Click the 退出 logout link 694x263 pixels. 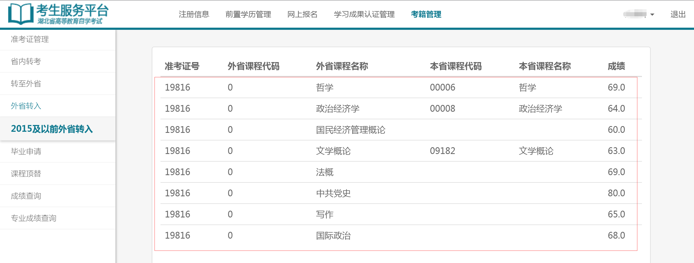tap(678, 14)
